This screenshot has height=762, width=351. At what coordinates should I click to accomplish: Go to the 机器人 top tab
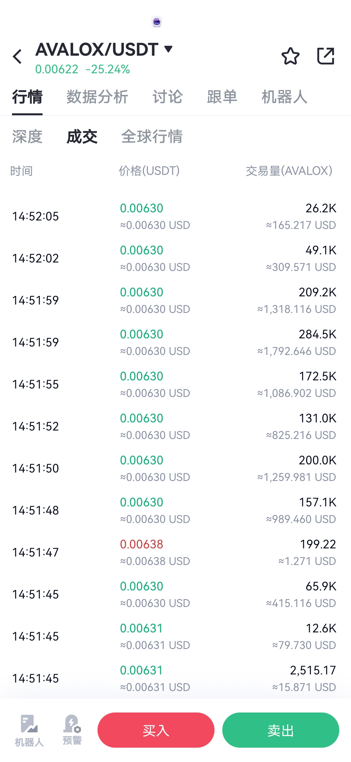pyautogui.click(x=284, y=97)
